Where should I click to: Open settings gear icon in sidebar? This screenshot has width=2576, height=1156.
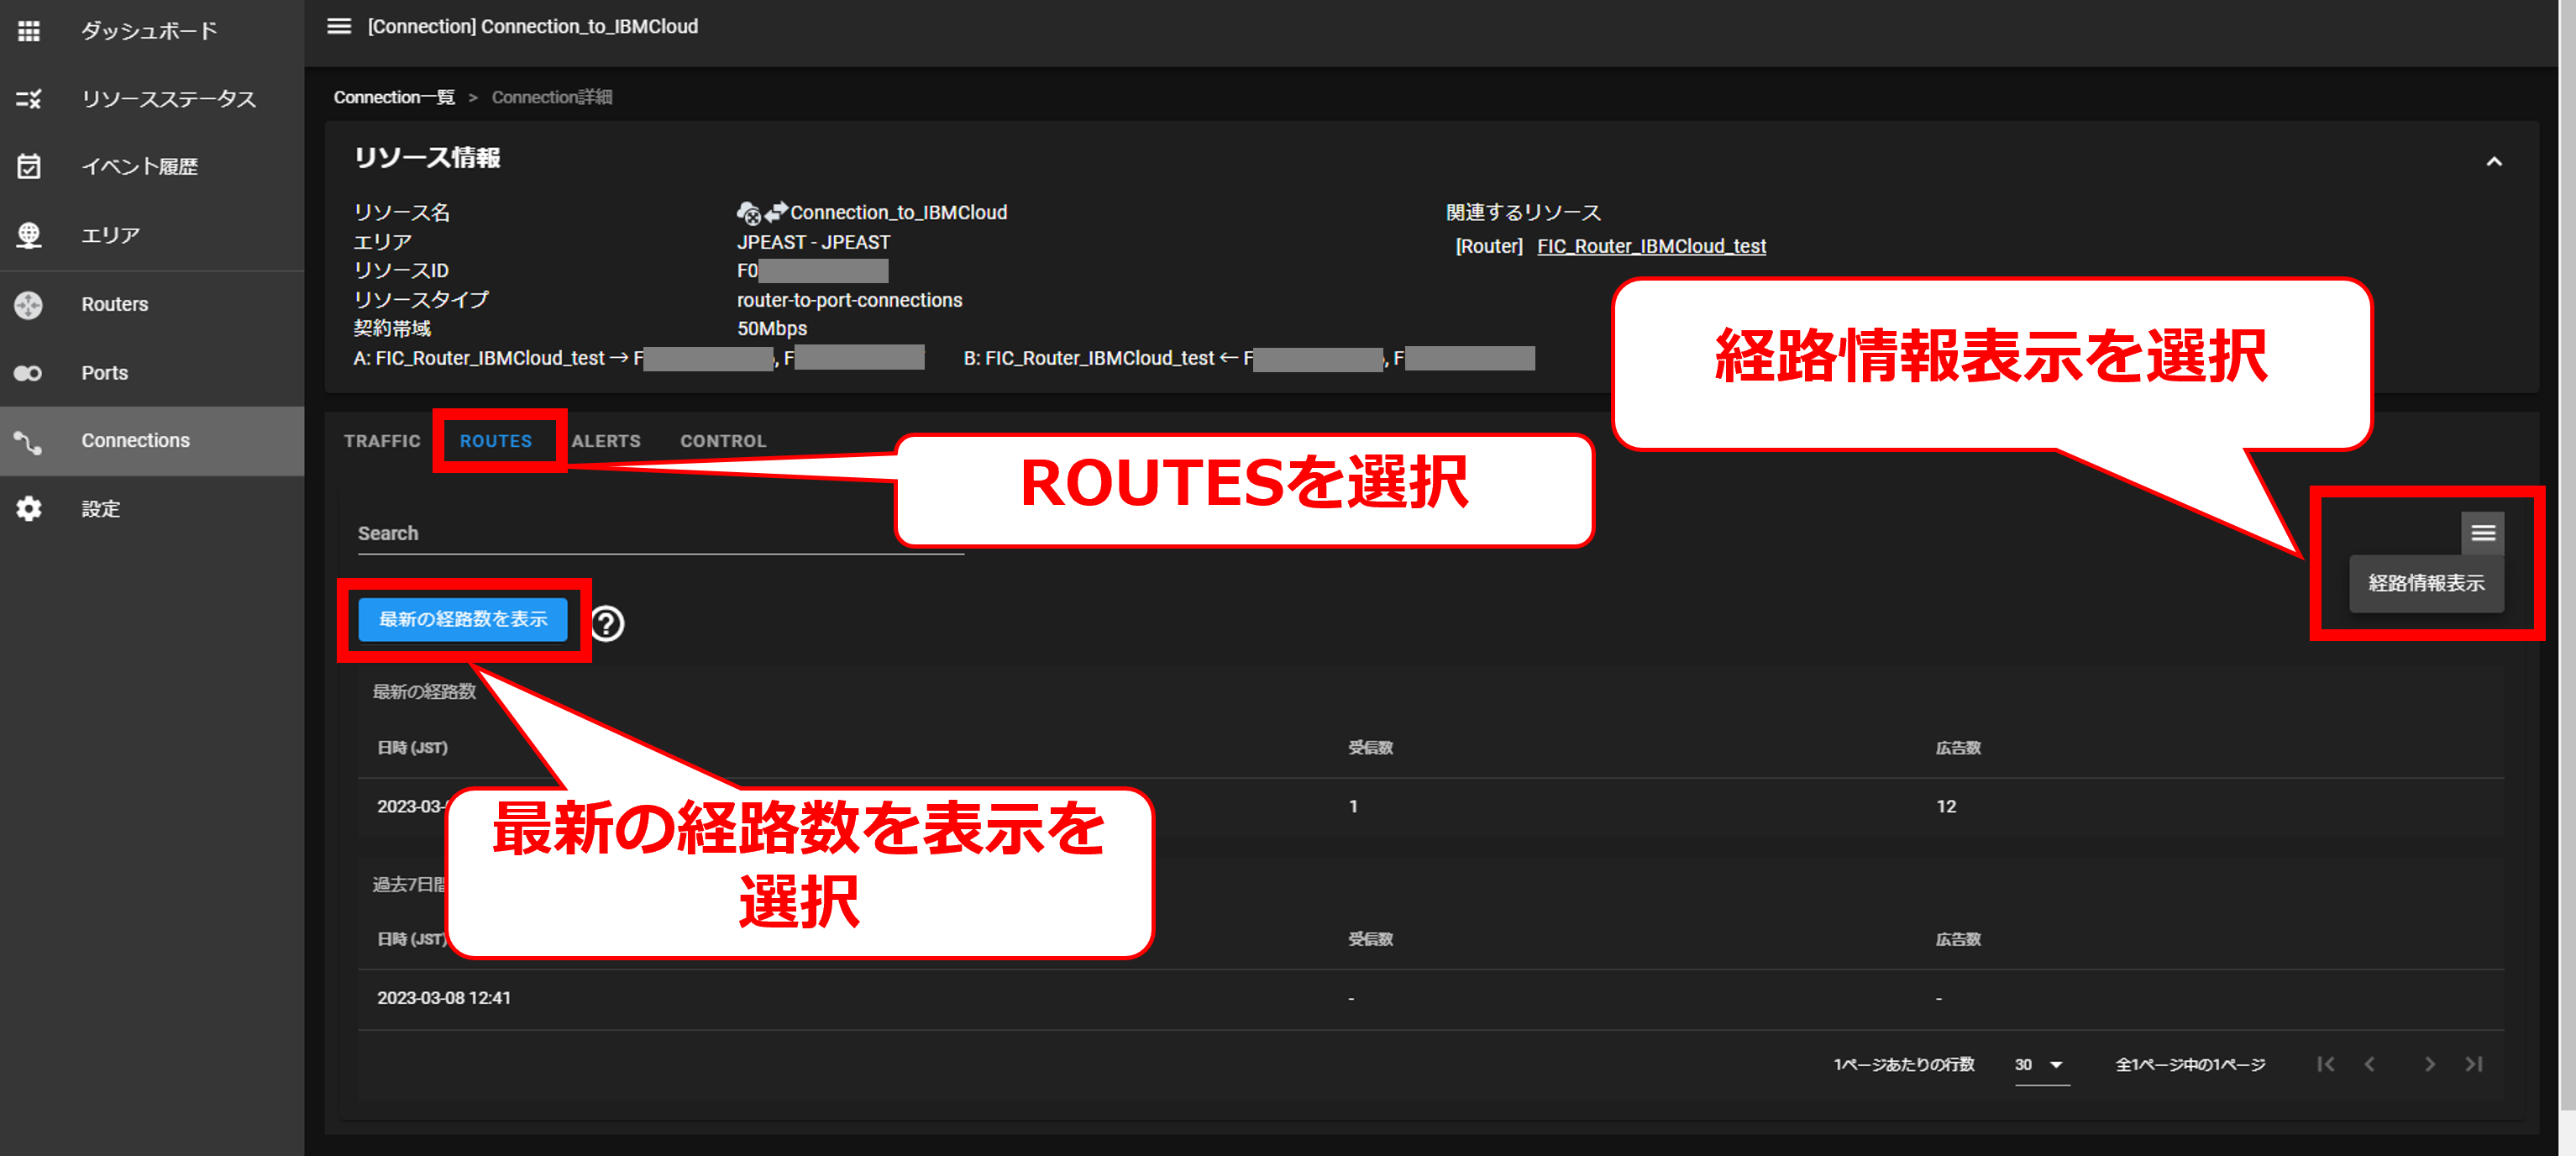[x=29, y=509]
